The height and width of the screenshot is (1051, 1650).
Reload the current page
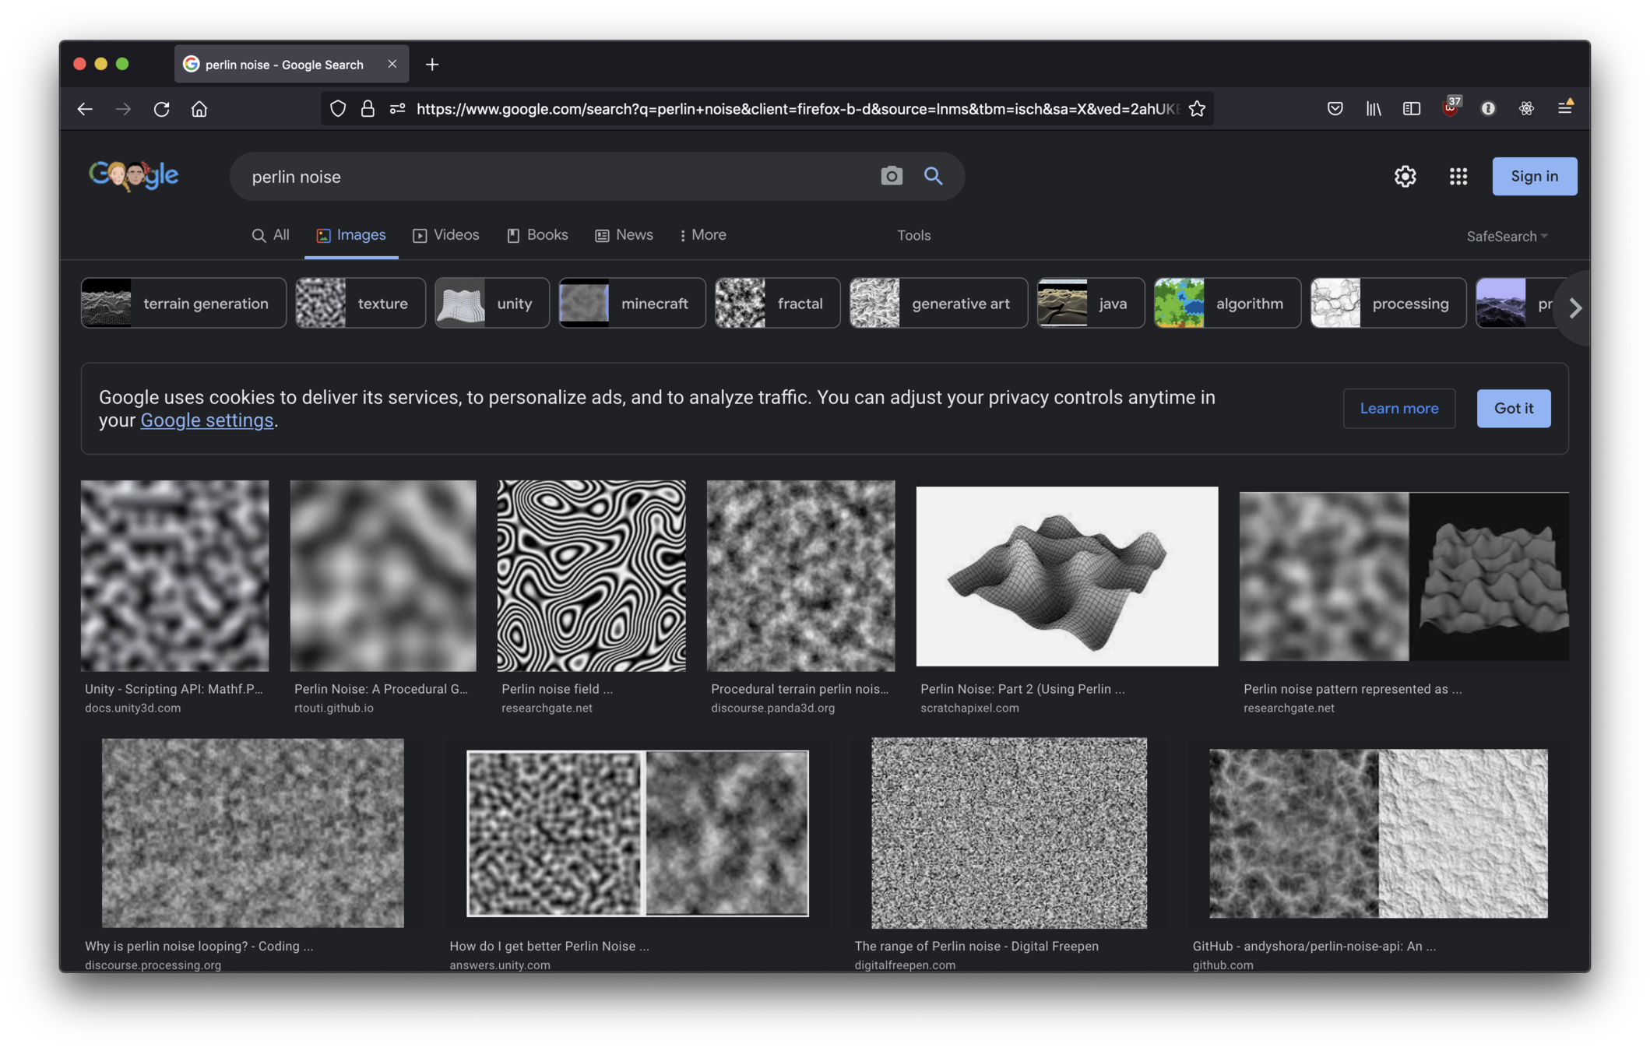(161, 109)
